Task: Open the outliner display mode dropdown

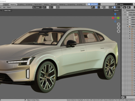Action: (x=129, y=7)
